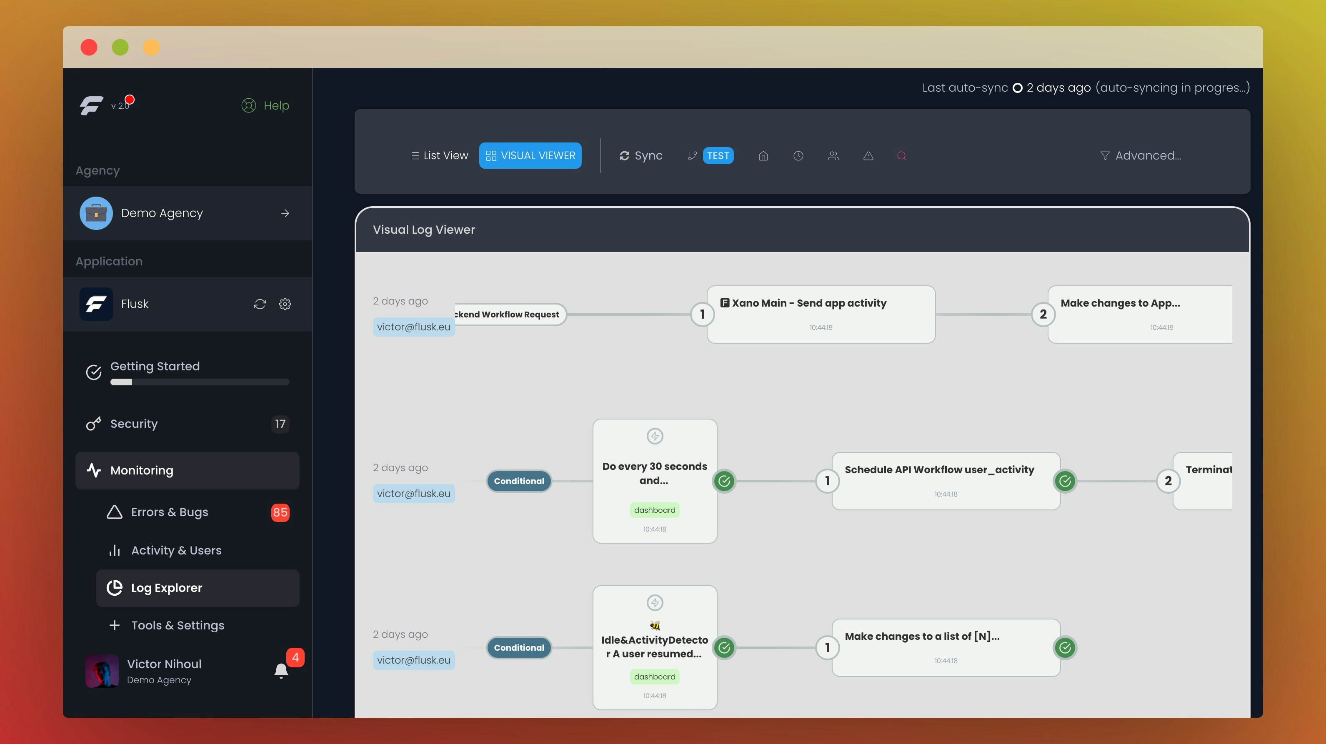Click the version update red dot
The width and height of the screenshot is (1326, 744).
click(x=130, y=99)
